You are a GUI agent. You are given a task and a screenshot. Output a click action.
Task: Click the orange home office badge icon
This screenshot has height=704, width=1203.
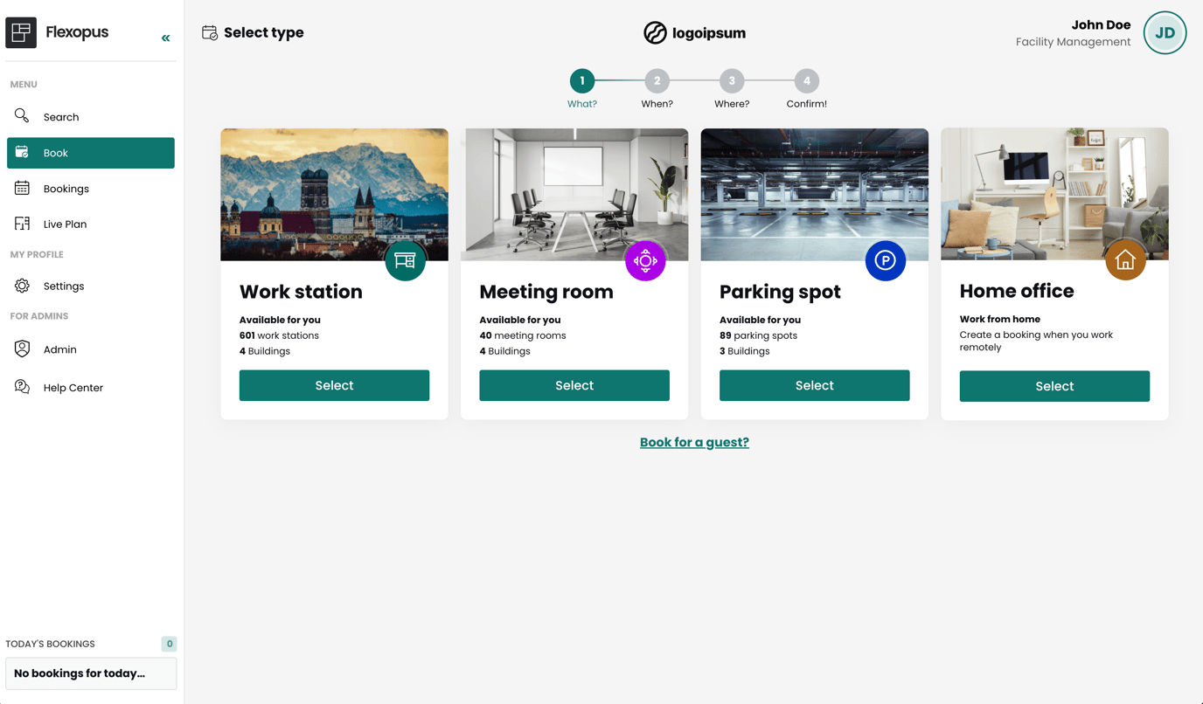point(1124,259)
